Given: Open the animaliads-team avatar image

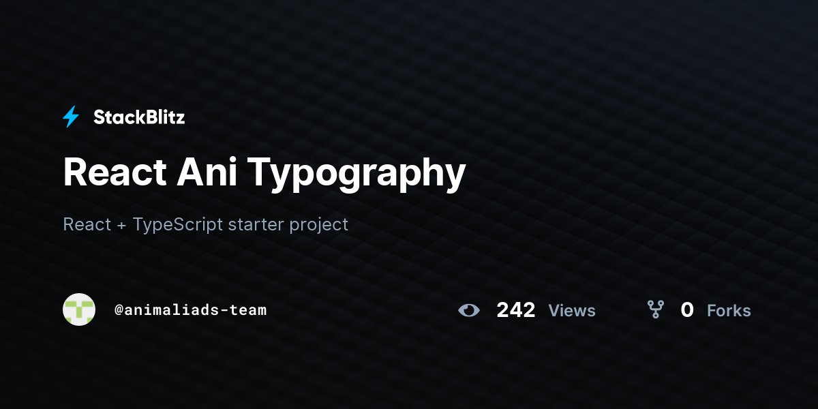Looking at the screenshot, I should pyautogui.click(x=79, y=309).
